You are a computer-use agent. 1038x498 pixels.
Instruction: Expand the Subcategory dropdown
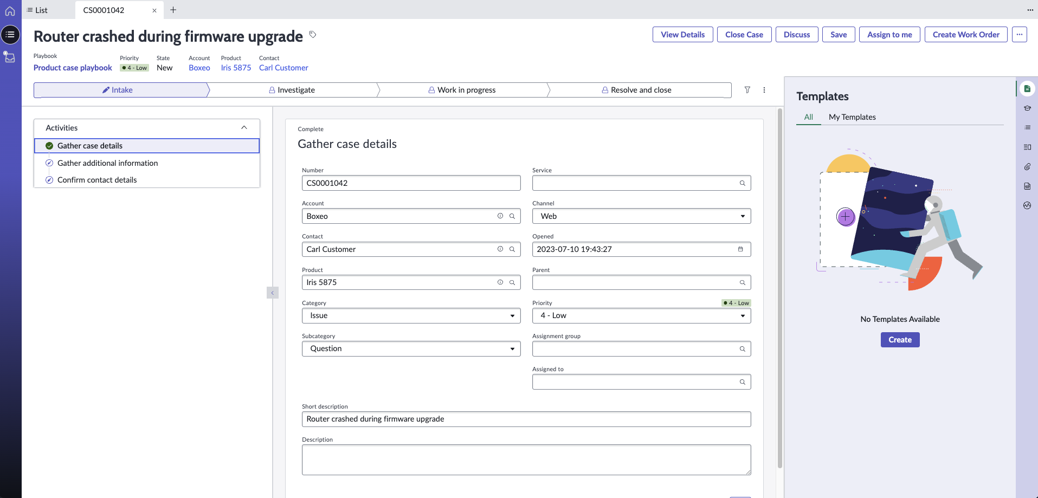tap(512, 348)
